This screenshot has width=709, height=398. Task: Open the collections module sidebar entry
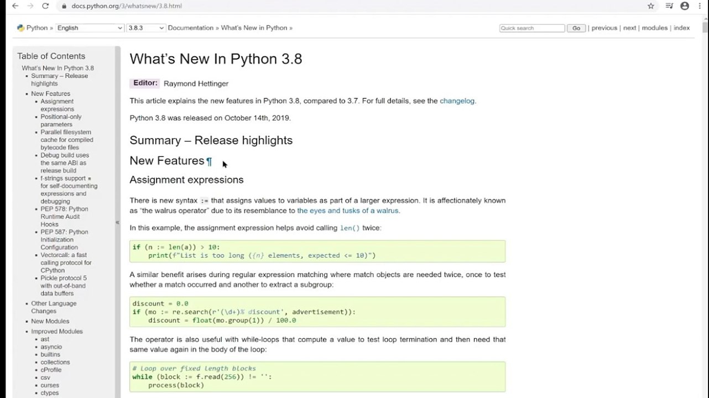tap(55, 362)
